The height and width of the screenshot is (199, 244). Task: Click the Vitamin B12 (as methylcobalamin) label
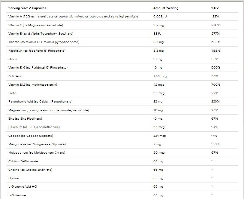33,84
